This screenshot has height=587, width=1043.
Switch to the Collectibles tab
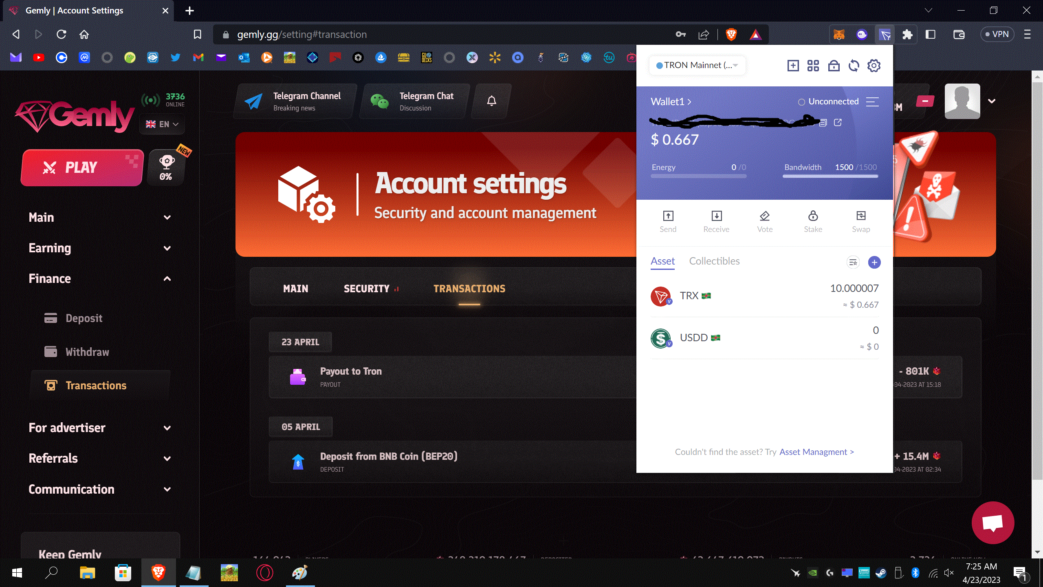tap(714, 261)
